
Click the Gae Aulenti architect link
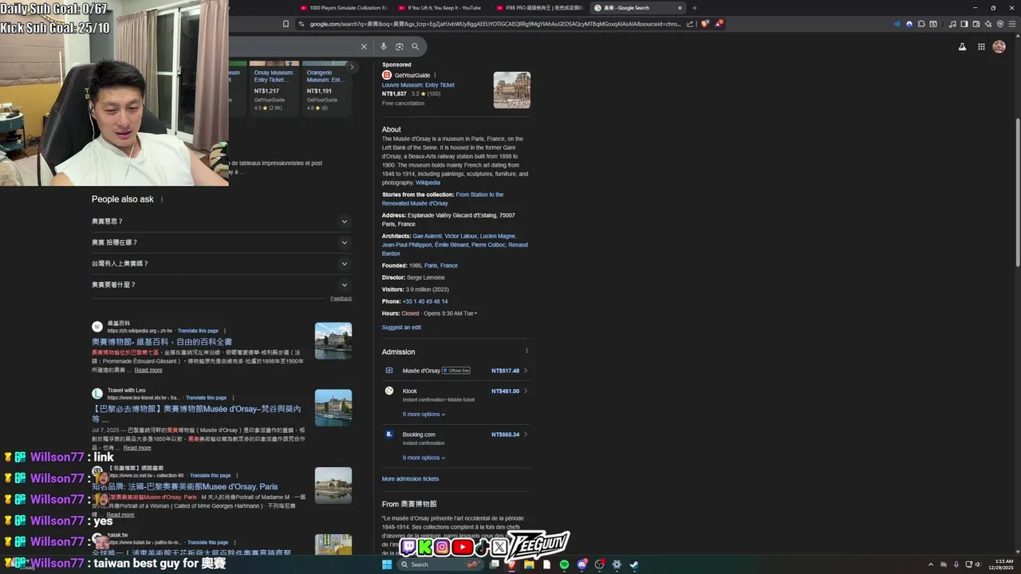(427, 236)
